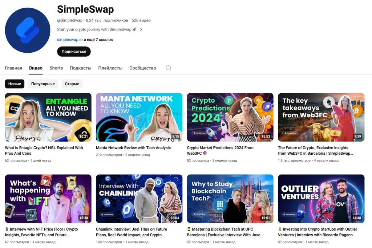
Task: Click '1,5 тыс. просмотров • 4 недели назад' text
Action: pos(308,160)
